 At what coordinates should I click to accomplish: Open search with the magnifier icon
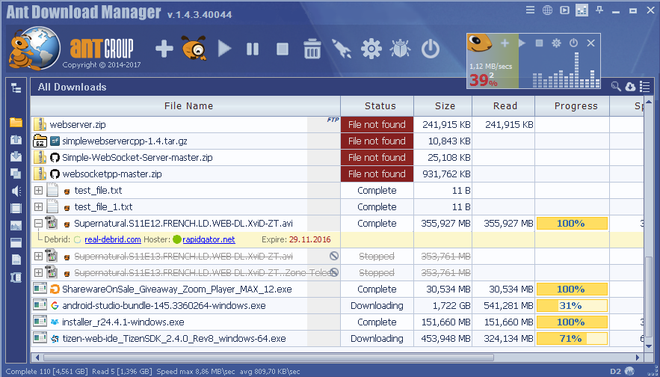(616, 86)
